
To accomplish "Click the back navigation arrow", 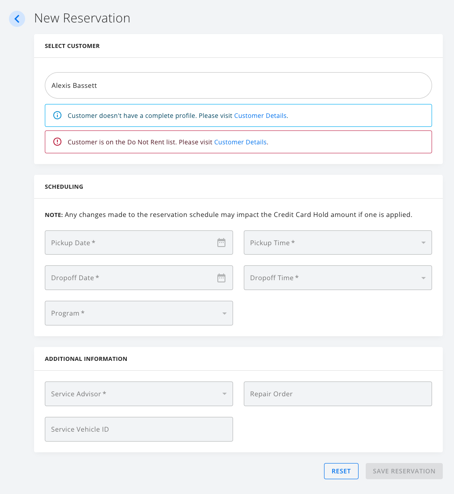I will point(17,19).
